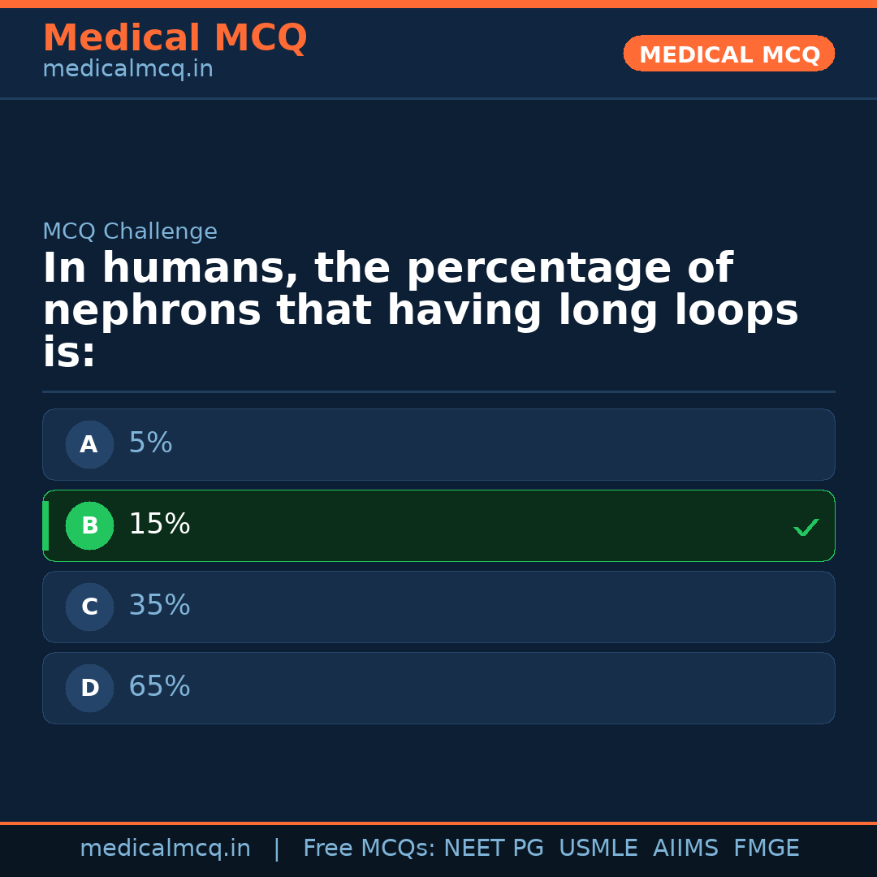Screen dimensions: 877x877
Task: Click the FMGE label in the footer
Action: 767,849
